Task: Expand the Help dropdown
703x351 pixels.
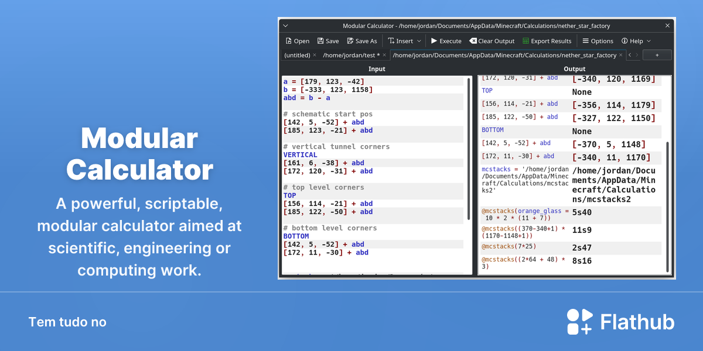Action: tap(636, 41)
